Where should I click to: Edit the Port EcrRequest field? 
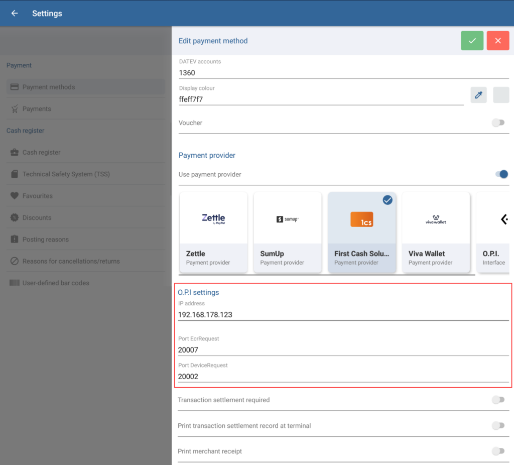(343, 350)
